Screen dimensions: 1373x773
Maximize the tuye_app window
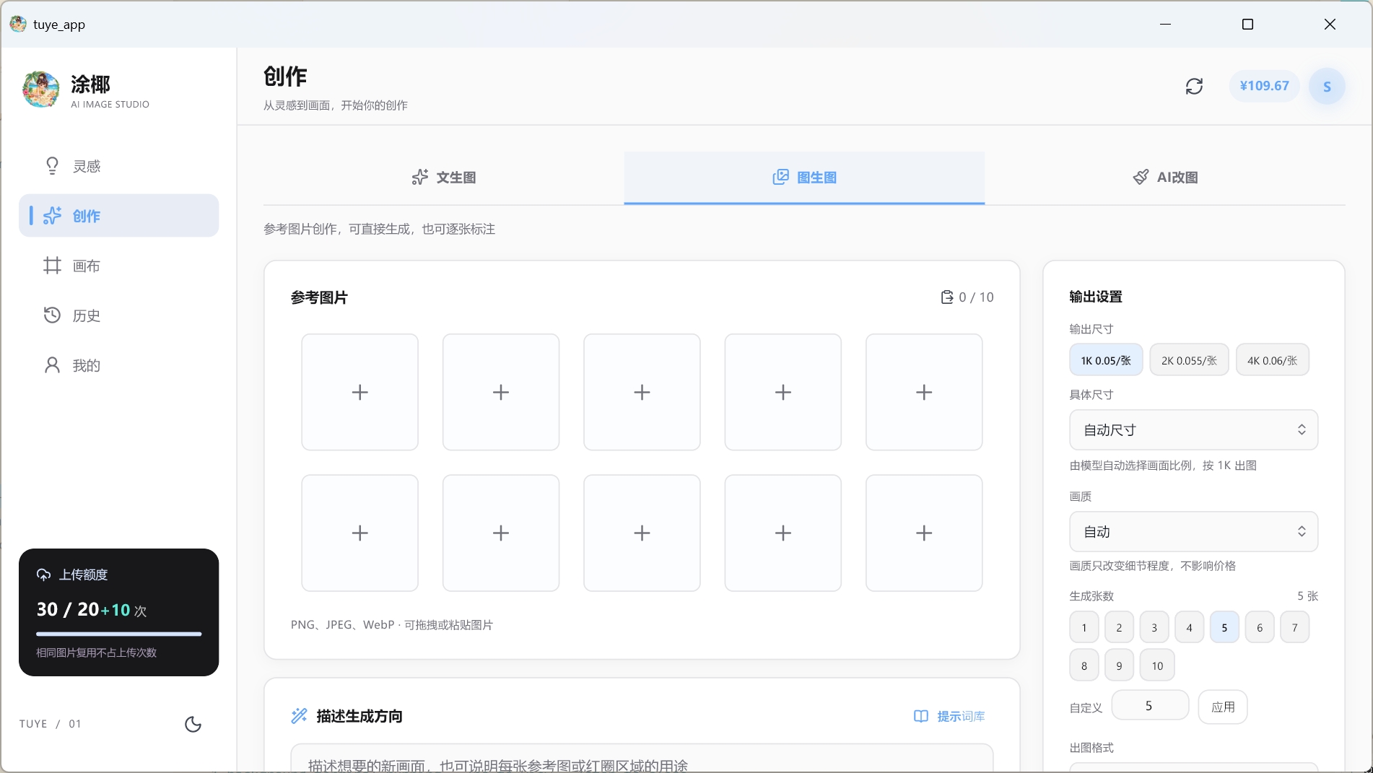coord(1247,24)
